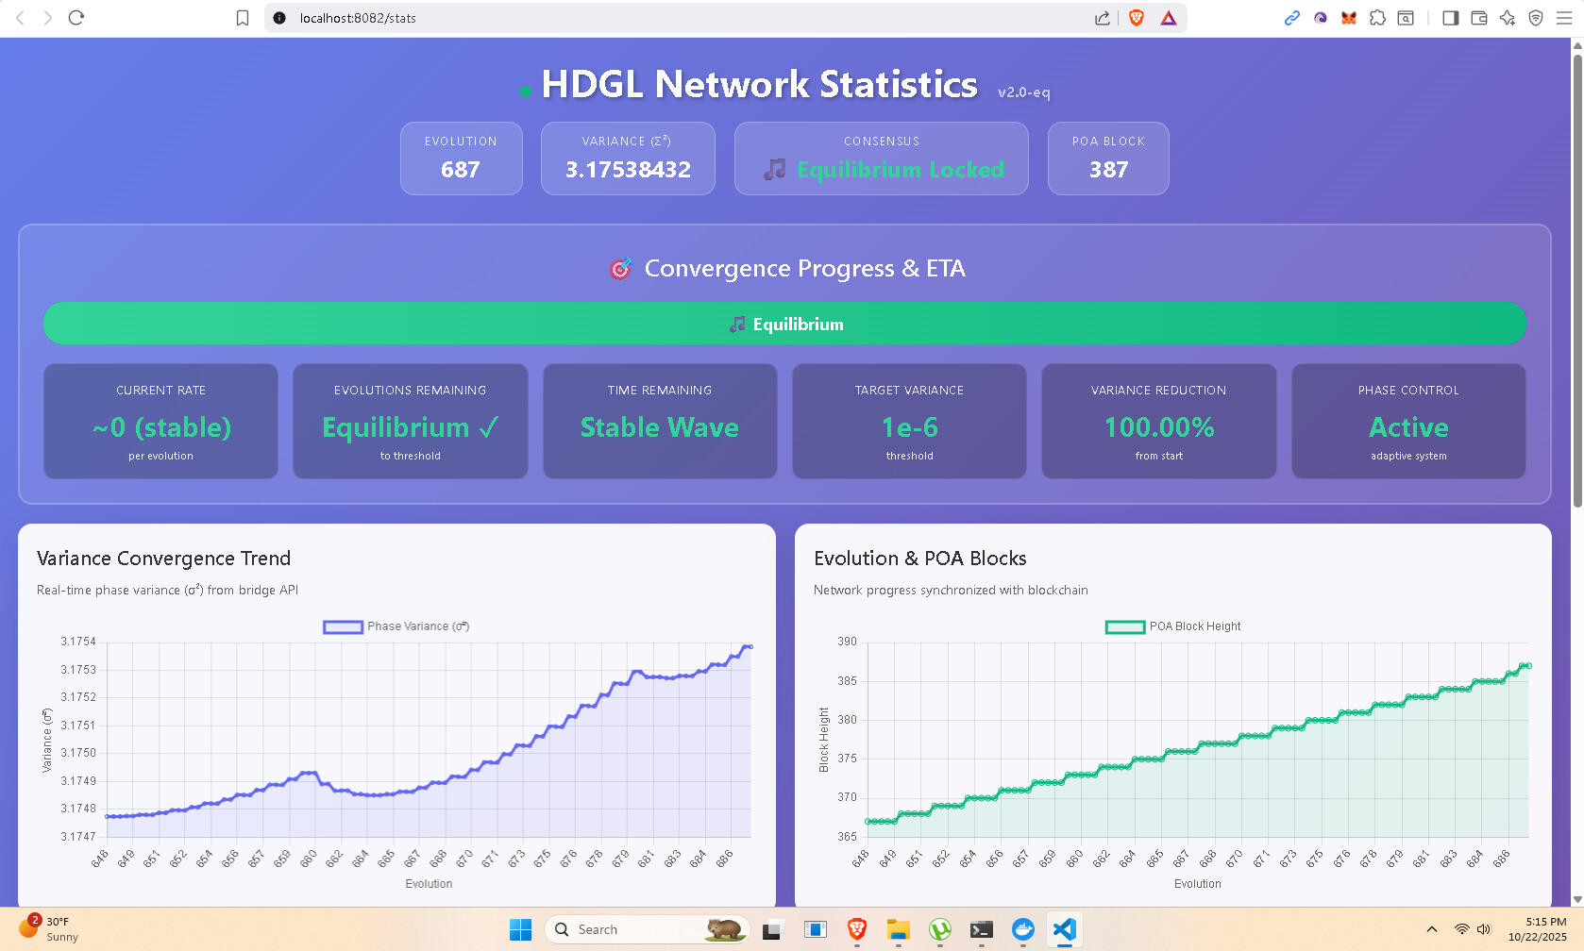Open the Brave VPN shield icon
Image resolution: width=1584 pixels, height=951 pixels.
pyautogui.click(x=1536, y=18)
